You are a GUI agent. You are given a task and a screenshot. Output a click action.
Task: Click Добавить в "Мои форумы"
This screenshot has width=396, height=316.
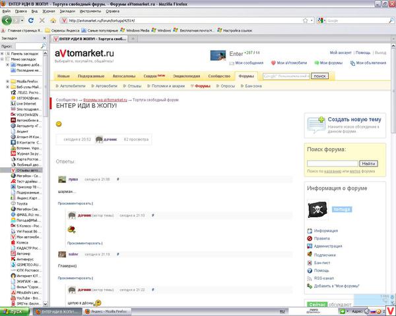tap(333, 286)
